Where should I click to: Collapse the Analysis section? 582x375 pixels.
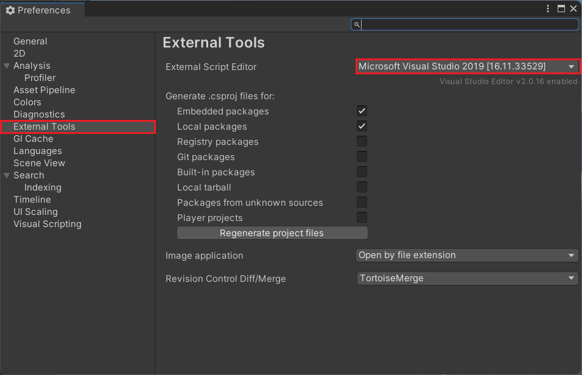click(x=7, y=66)
